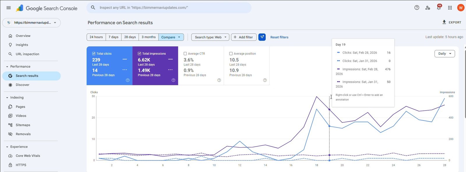Image resolution: width=466 pixels, height=172 pixels.
Task: Select the 7 days range tab
Action: [113, 37]
